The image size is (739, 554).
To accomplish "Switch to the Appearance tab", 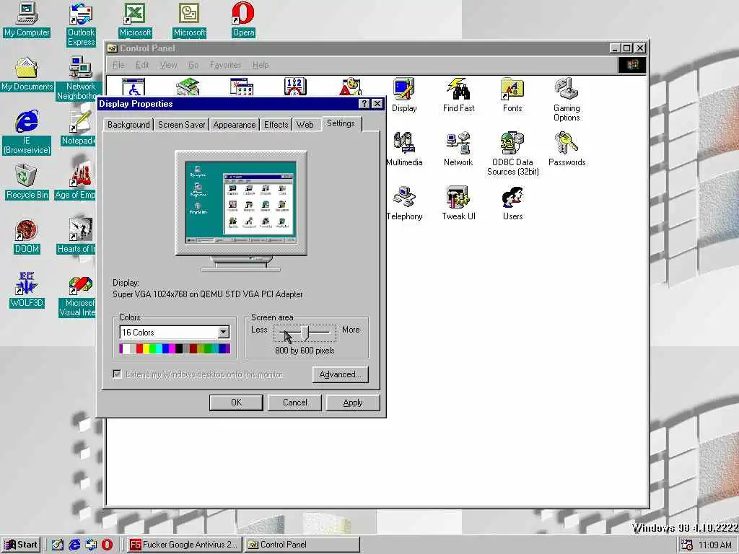I will tap(235, 125).
